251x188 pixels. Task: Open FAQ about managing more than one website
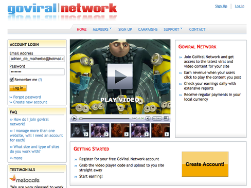(36, 135)
